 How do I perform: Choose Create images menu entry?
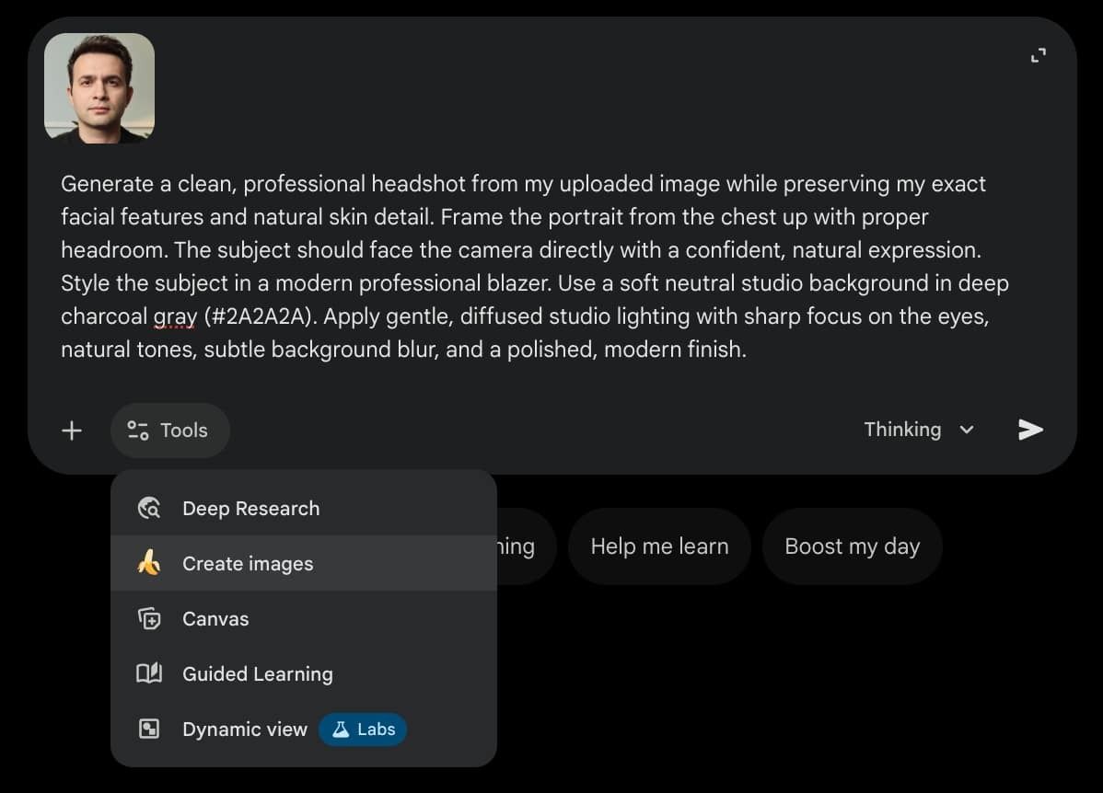tap(248, 564)
